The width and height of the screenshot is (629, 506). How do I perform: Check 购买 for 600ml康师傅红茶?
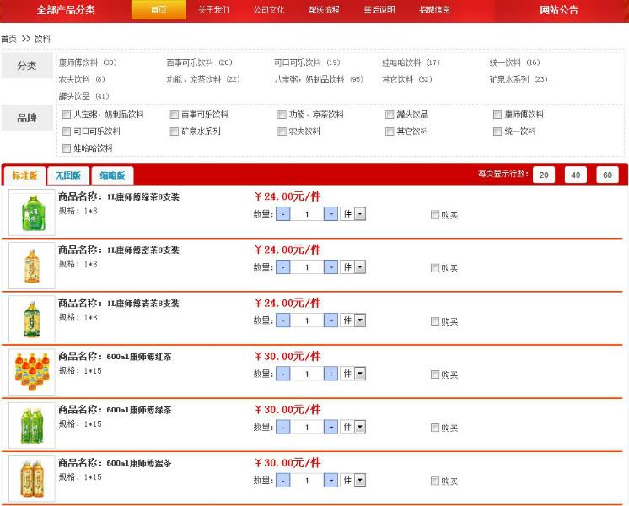(x=434, y=374)
